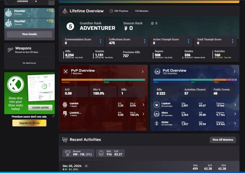The width and height of the screenshot is (245, 173).
Task: Click the Explore activity icon
Action: coord(157,105)
